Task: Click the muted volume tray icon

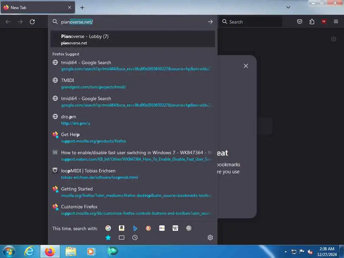Action: [x=310, y=252]
